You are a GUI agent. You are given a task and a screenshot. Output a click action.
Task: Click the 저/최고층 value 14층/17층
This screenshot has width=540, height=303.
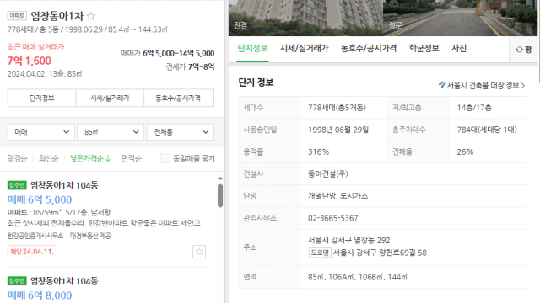(474, 108)
